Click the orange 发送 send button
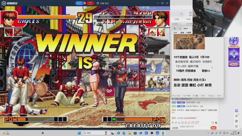The width and height of the screenshot is (242, 136). tap(214, 128)
